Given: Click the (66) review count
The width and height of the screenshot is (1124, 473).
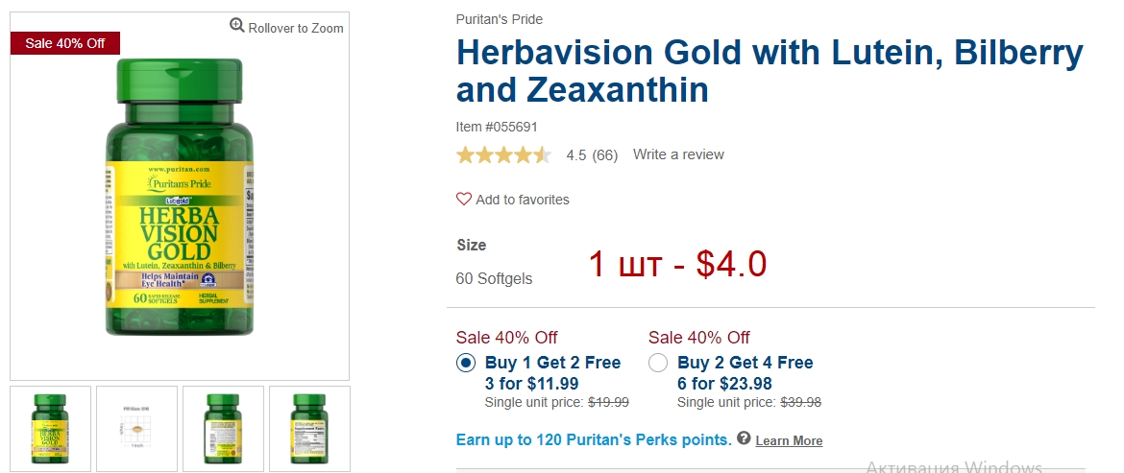Looking at the screenshot, I should tap(605, 155).
